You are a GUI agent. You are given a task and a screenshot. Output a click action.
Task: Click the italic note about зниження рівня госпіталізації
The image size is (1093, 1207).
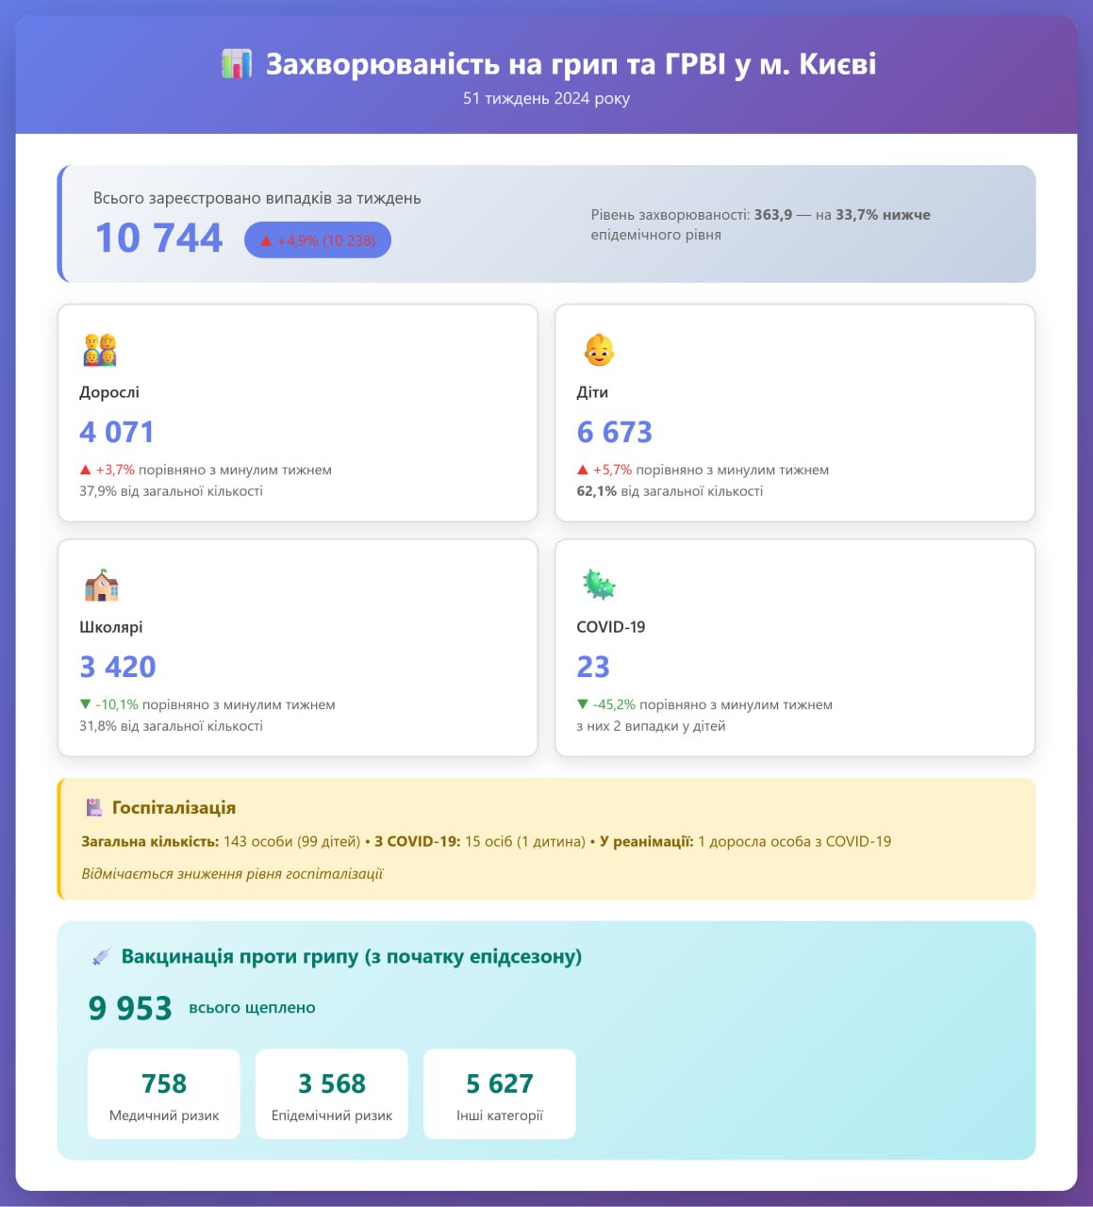pyautogui.click(x=232, y=873)
